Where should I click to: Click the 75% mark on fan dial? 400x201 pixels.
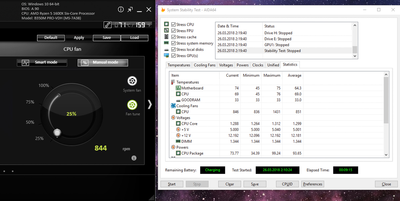30,102
